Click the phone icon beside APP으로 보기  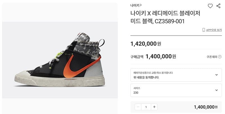[x=204, y=30]
